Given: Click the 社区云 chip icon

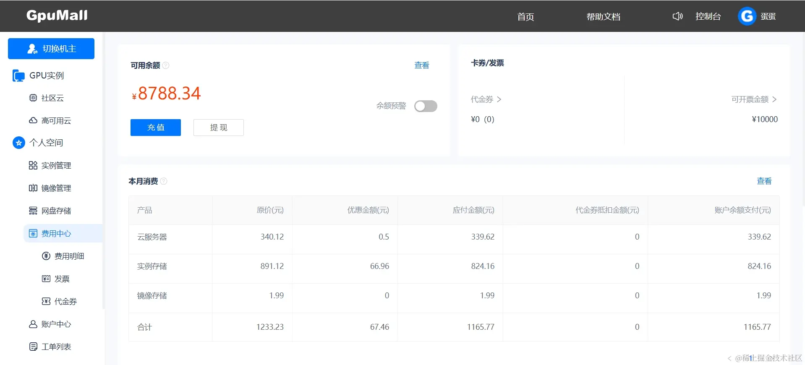Looking at the screenshot, I should point(33,98).
